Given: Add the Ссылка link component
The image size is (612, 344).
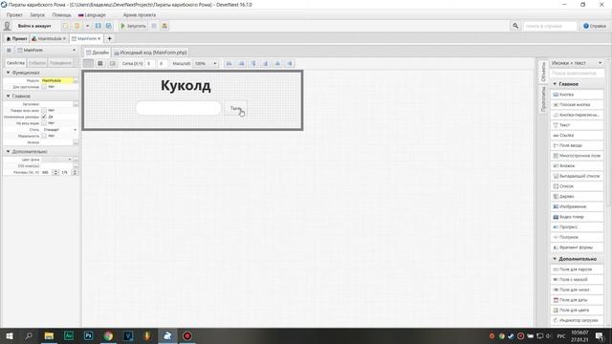Looking at the screenshot, I should pyautogui.click(x=577, y=136).
